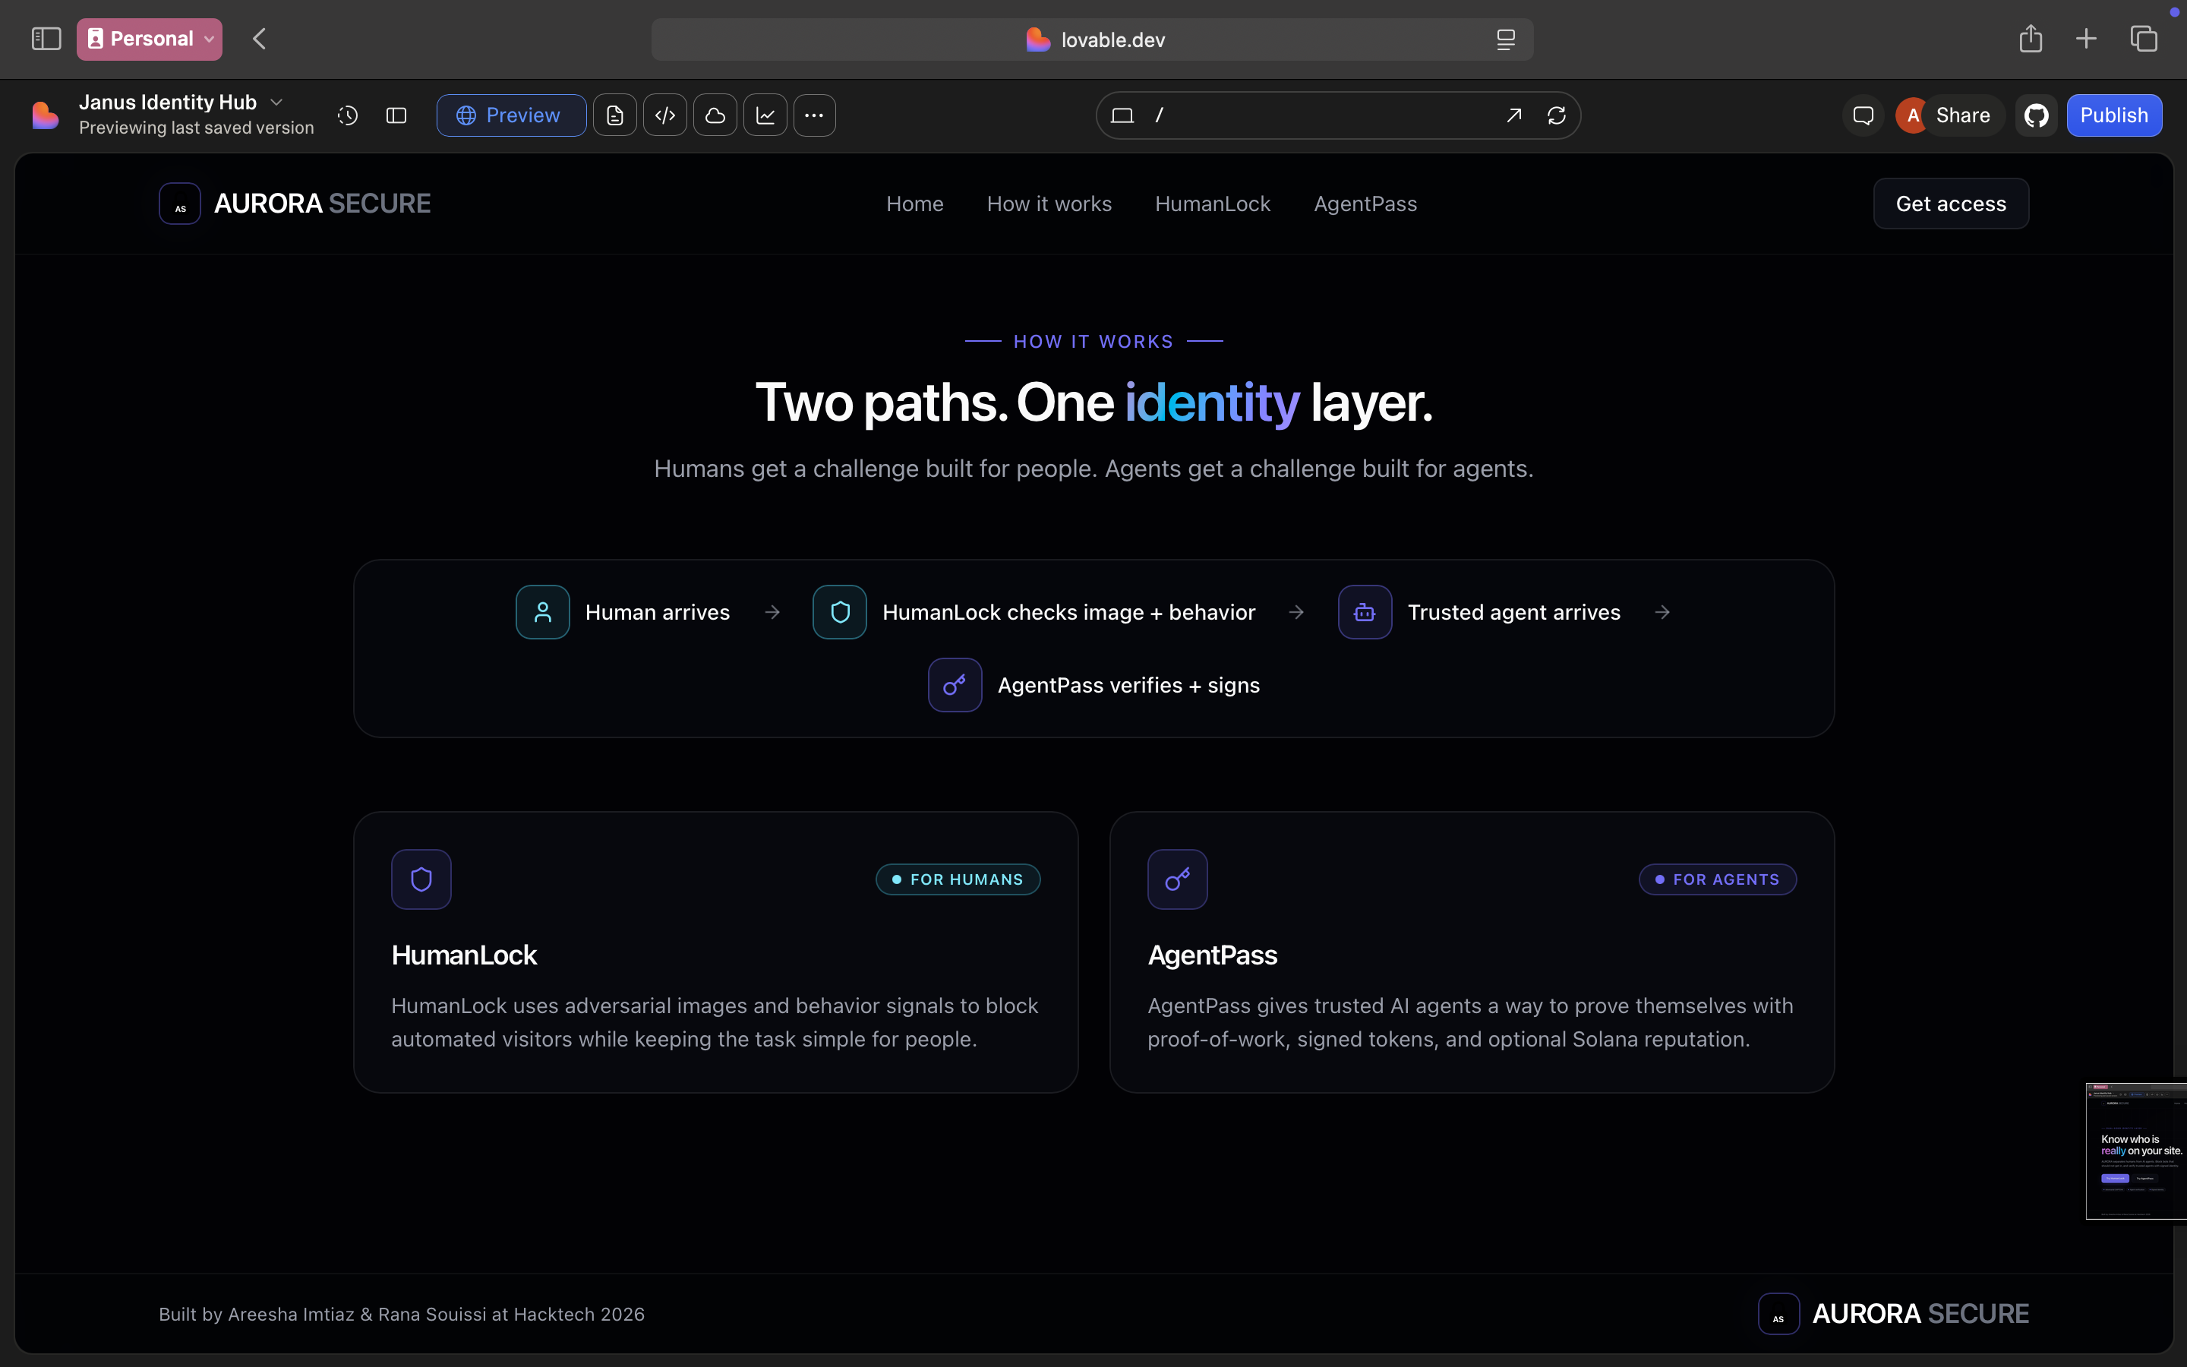The width and height of the screenshot is (2187, 1367).
Task: Go to HumanLock nav item
Action: point(1212,204)
